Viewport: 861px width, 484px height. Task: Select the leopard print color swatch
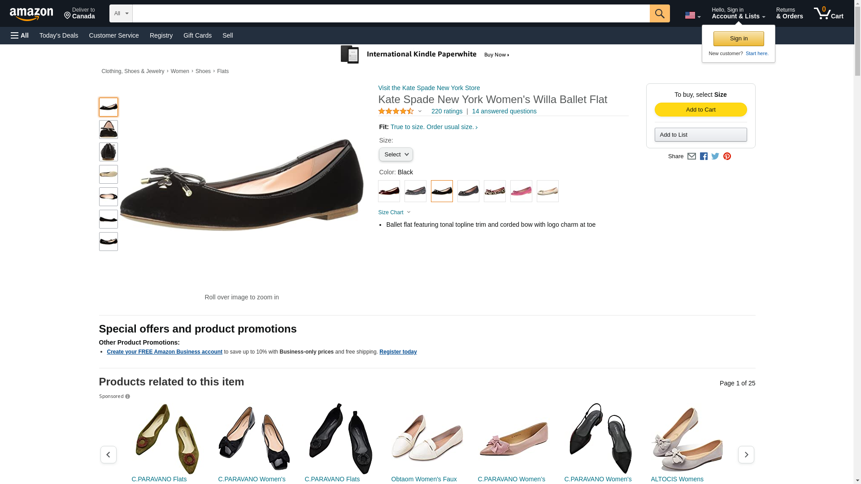pos(495,191)
